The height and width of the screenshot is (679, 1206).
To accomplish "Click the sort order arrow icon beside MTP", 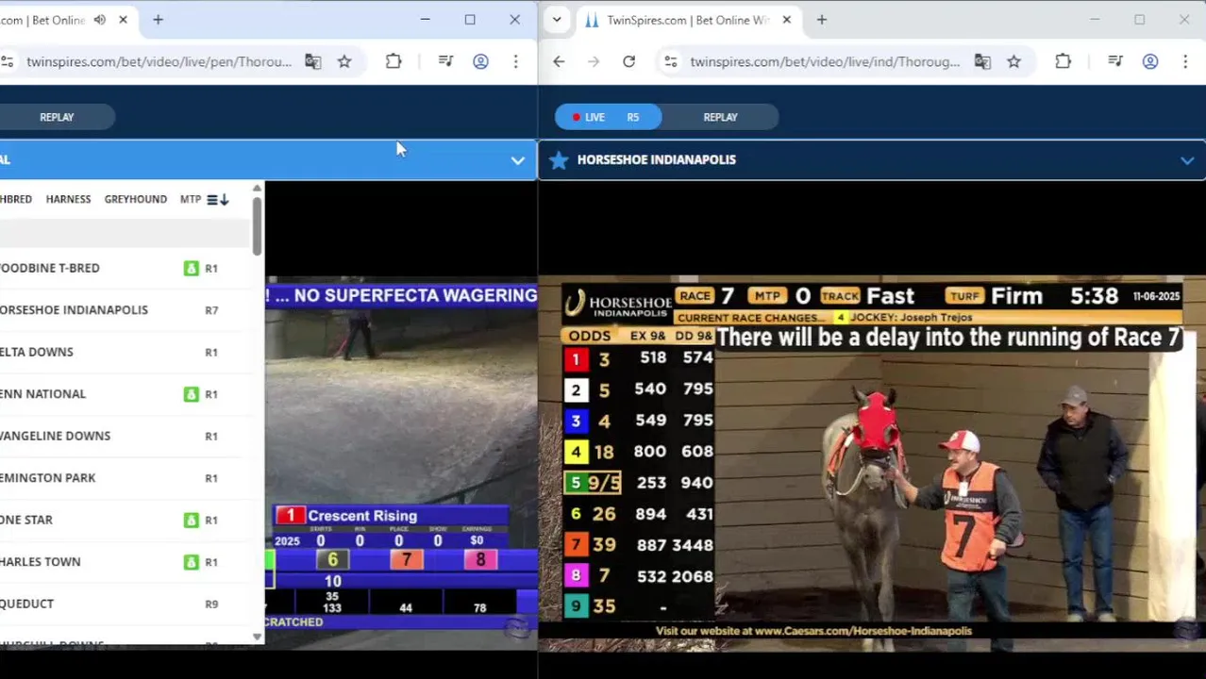I will [218, 199].
